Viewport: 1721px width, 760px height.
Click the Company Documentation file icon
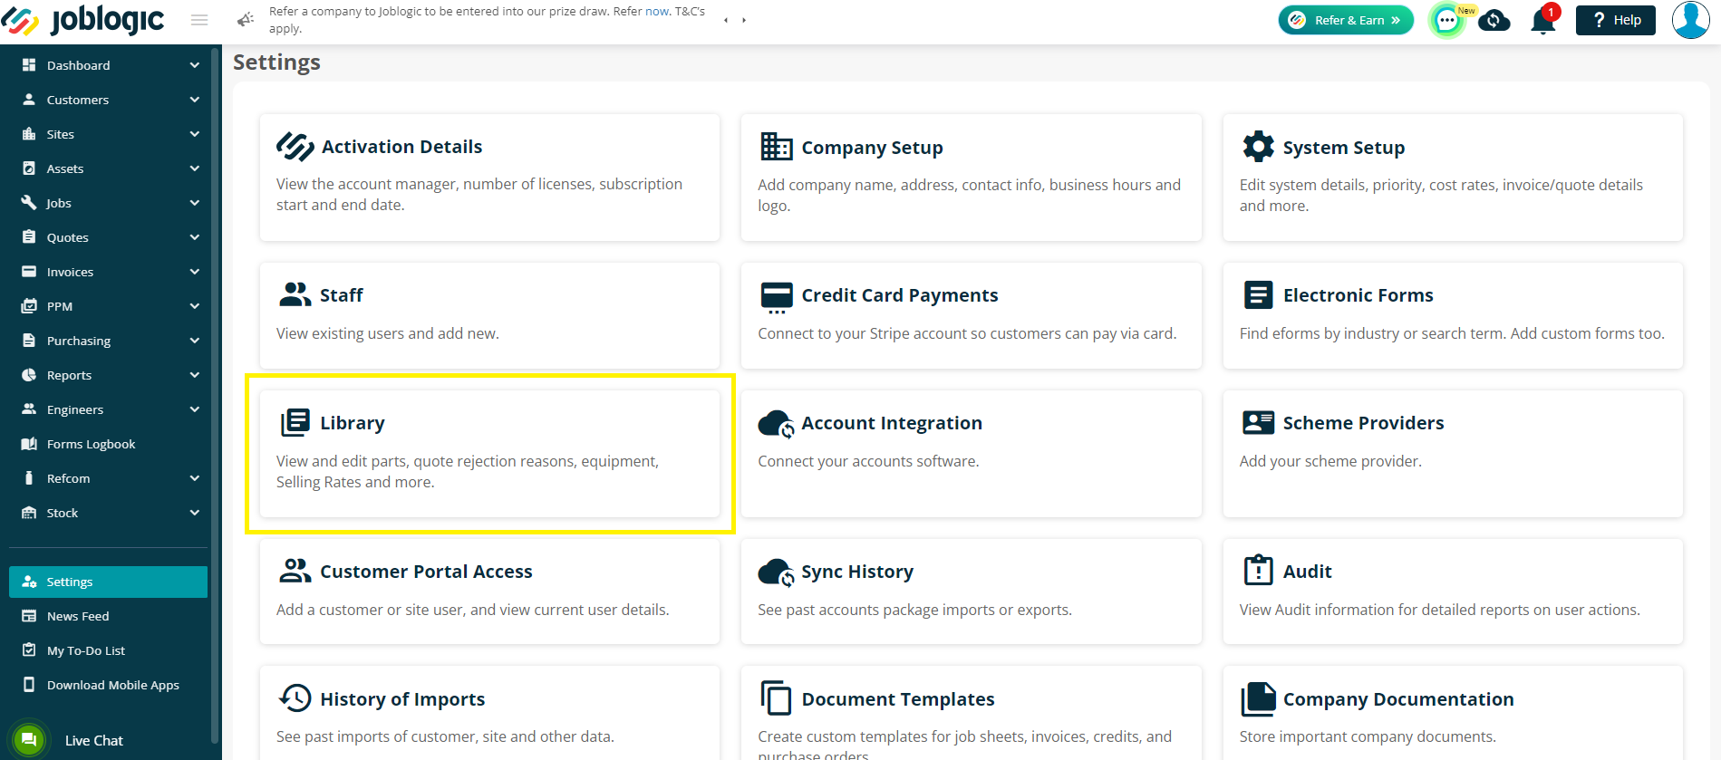click(x=1258, y=699)
